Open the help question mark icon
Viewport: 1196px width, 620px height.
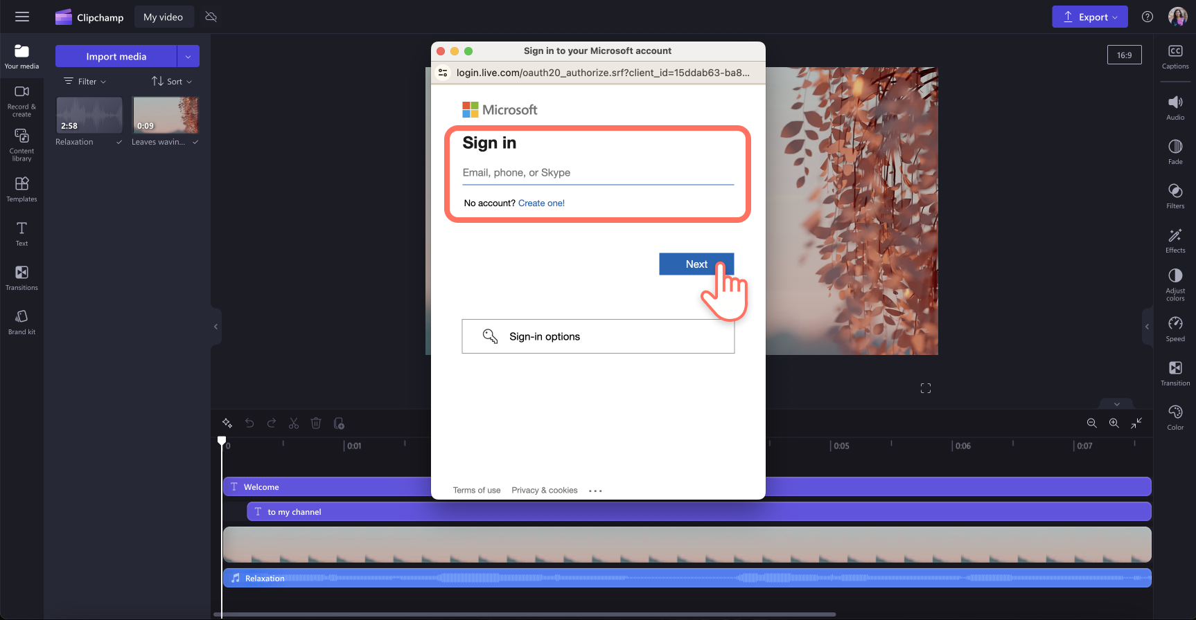[x=1147, y=17]
